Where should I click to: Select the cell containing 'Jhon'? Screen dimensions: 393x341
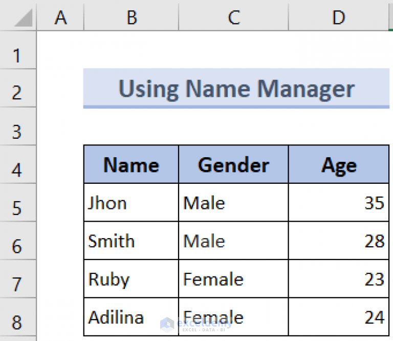pos(132,203)
